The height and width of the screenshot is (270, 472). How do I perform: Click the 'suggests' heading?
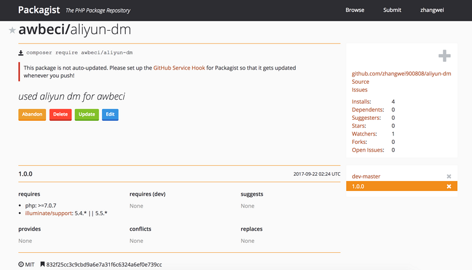252,194
